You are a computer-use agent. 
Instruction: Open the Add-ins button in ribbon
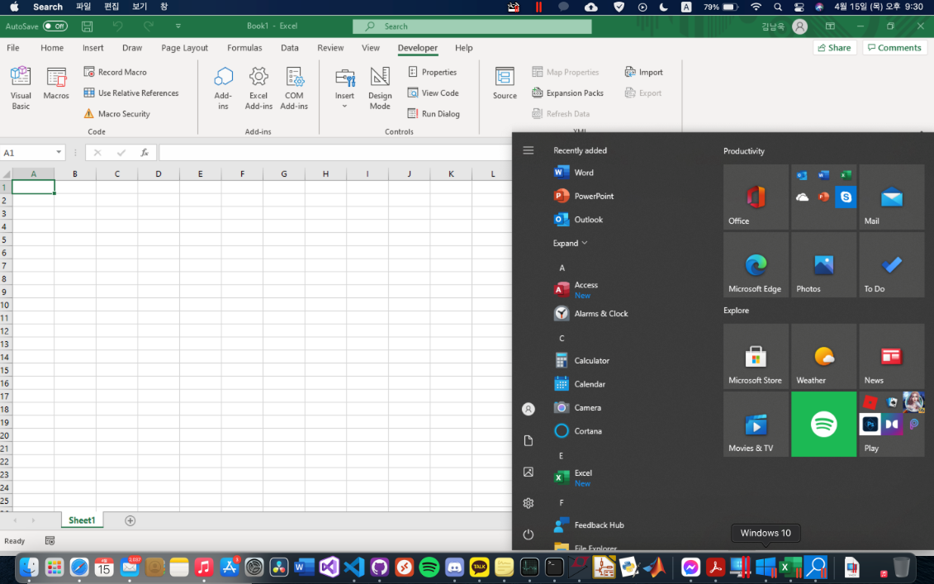[x=223, y=88]
